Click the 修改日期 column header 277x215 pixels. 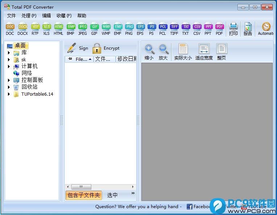coord(126,59)
